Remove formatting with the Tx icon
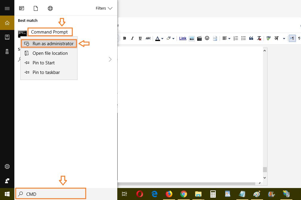 (259, 38)
